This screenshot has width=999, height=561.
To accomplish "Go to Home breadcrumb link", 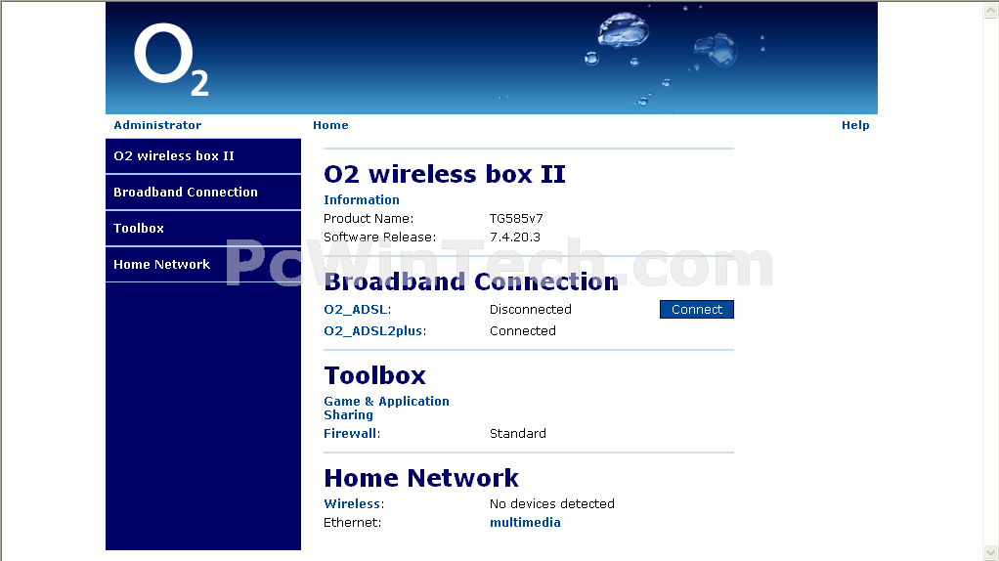I will [330, 125].
